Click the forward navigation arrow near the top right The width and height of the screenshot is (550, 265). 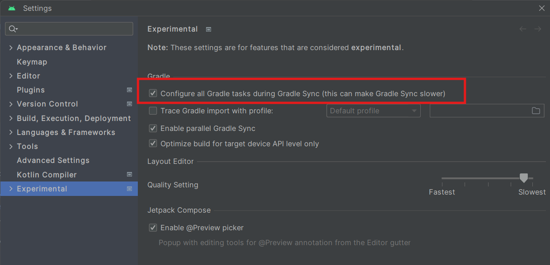click(x=538, y=28)
